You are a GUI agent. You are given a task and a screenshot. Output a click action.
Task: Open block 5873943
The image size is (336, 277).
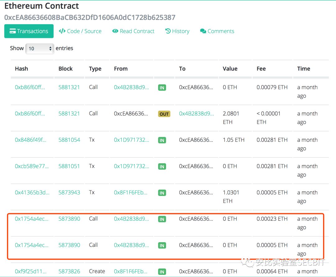click(69, 193)
